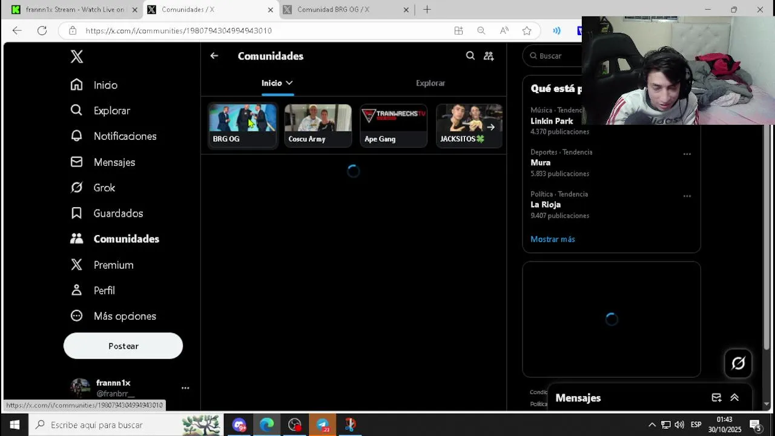Reload the page
The height and width of the screenshot is (436, 775).
(42, 30)
